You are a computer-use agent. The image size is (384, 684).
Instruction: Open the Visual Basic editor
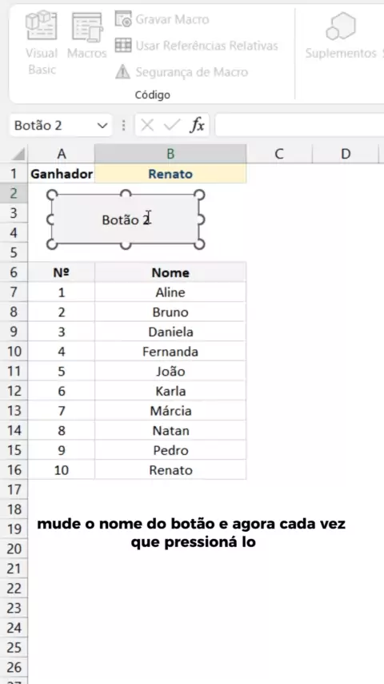42,42
